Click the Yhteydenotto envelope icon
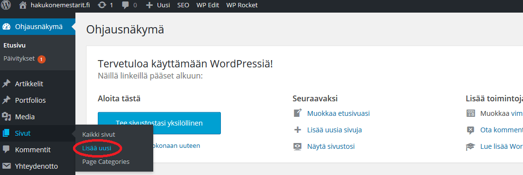523x175 pixels. point(6,166)
